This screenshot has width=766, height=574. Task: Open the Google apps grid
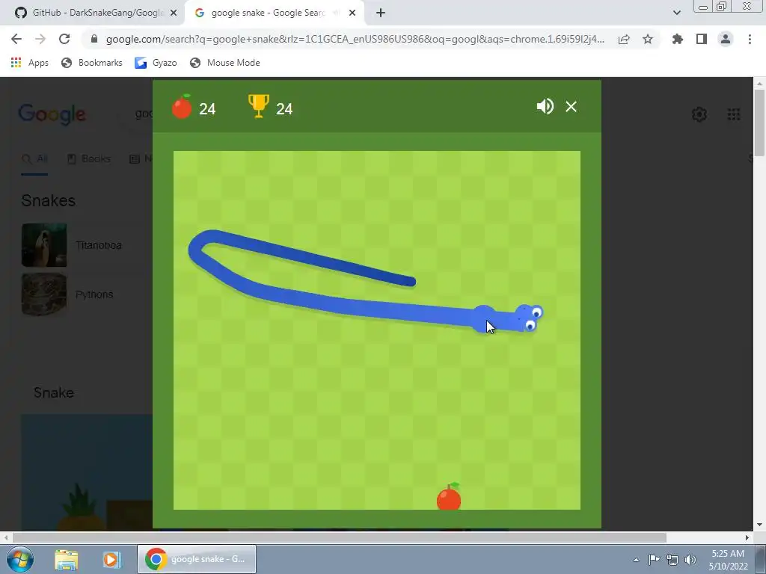[734, 114]
